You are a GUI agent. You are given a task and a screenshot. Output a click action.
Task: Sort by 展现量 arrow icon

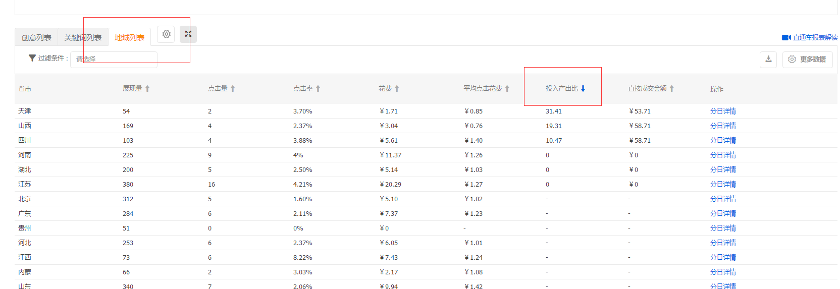[147, 89]
